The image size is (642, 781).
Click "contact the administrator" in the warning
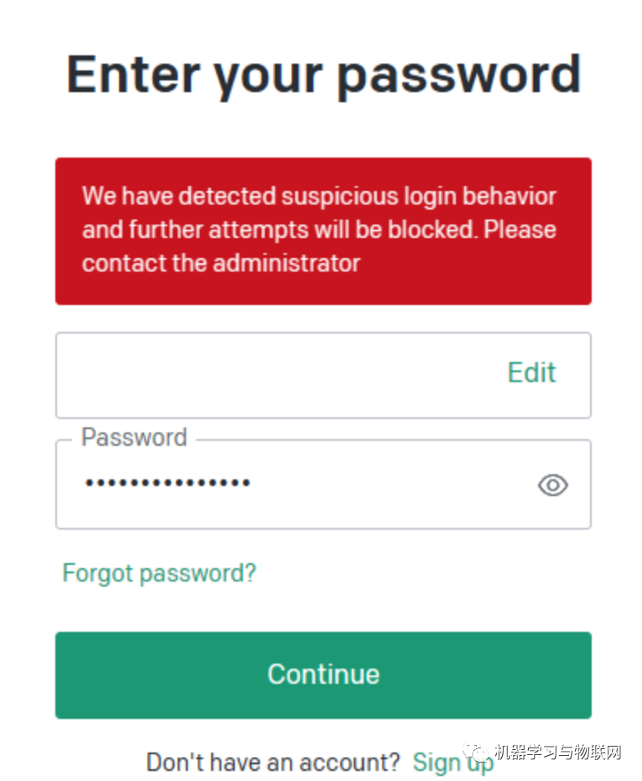[221, 262]
